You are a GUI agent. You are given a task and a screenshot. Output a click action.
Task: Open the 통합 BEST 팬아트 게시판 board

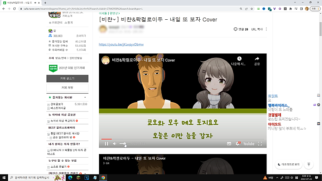[x=65, y=134]
